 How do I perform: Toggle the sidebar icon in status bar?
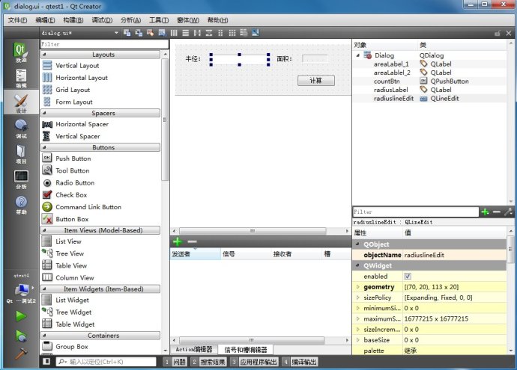[46, 362]
